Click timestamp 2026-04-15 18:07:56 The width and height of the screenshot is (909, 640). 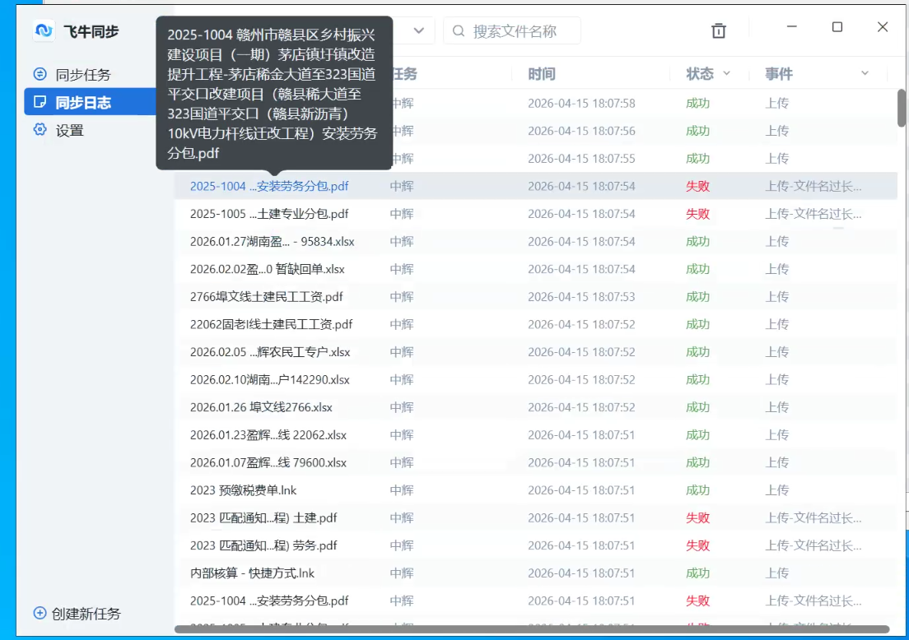pyautogui.click(x=580, y=131)
